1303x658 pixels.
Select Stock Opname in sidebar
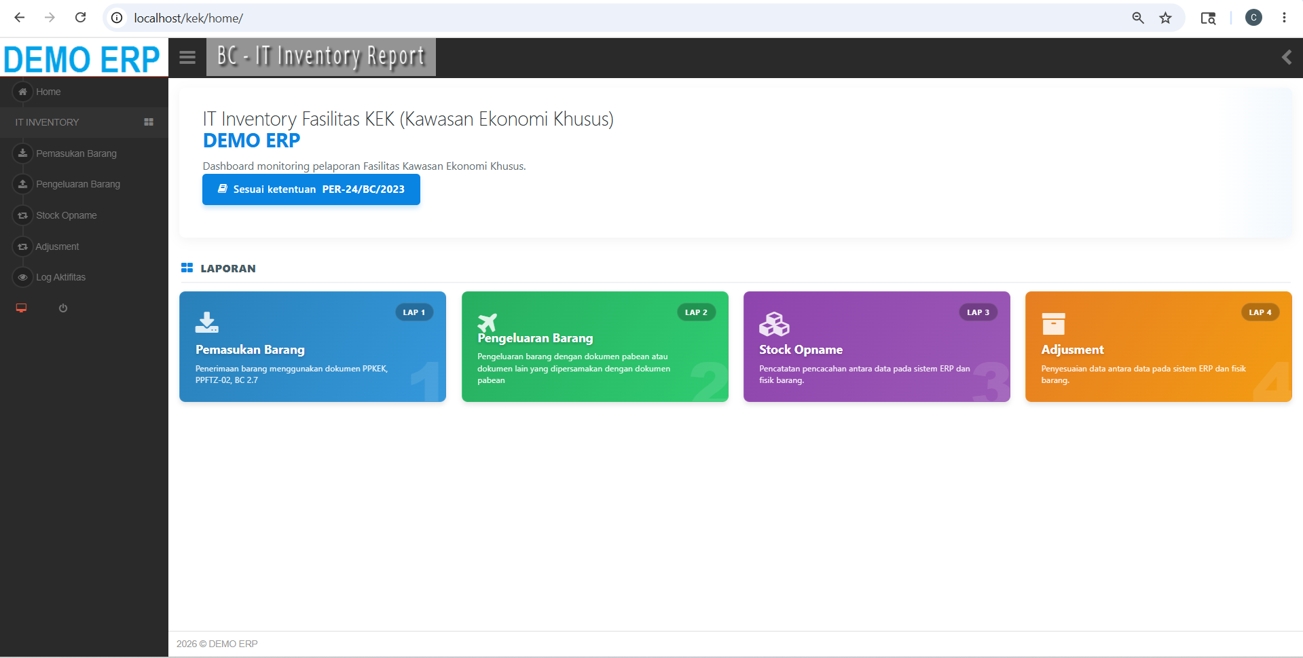(x=66, y=215)
